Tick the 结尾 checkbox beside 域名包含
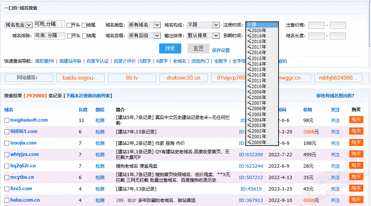The image size is (371, 206). (x=84, y=25)
